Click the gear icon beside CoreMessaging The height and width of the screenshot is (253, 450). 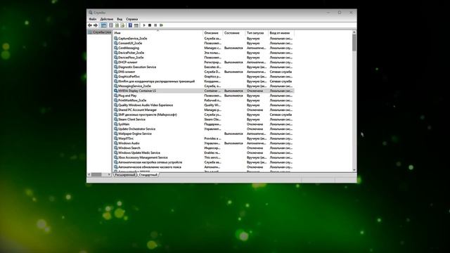pos(116,48)
